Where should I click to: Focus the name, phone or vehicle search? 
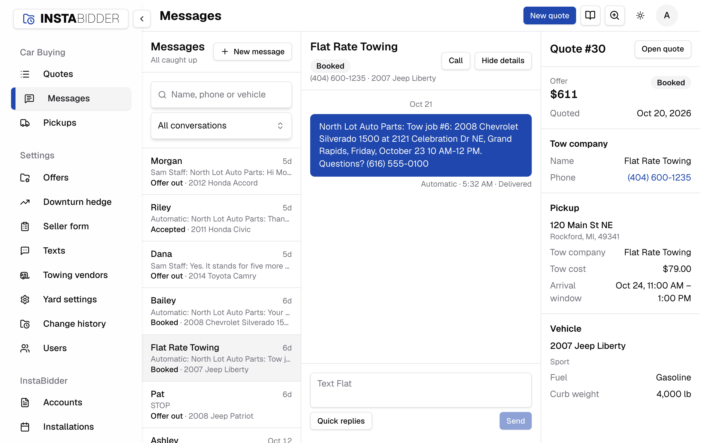(221, 94)
